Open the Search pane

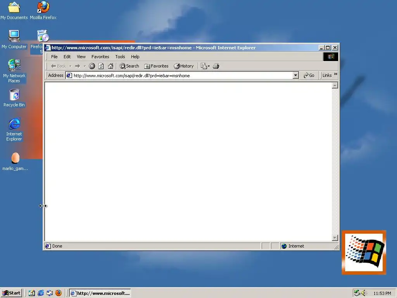pyautogui.click(x=129, y=66)
